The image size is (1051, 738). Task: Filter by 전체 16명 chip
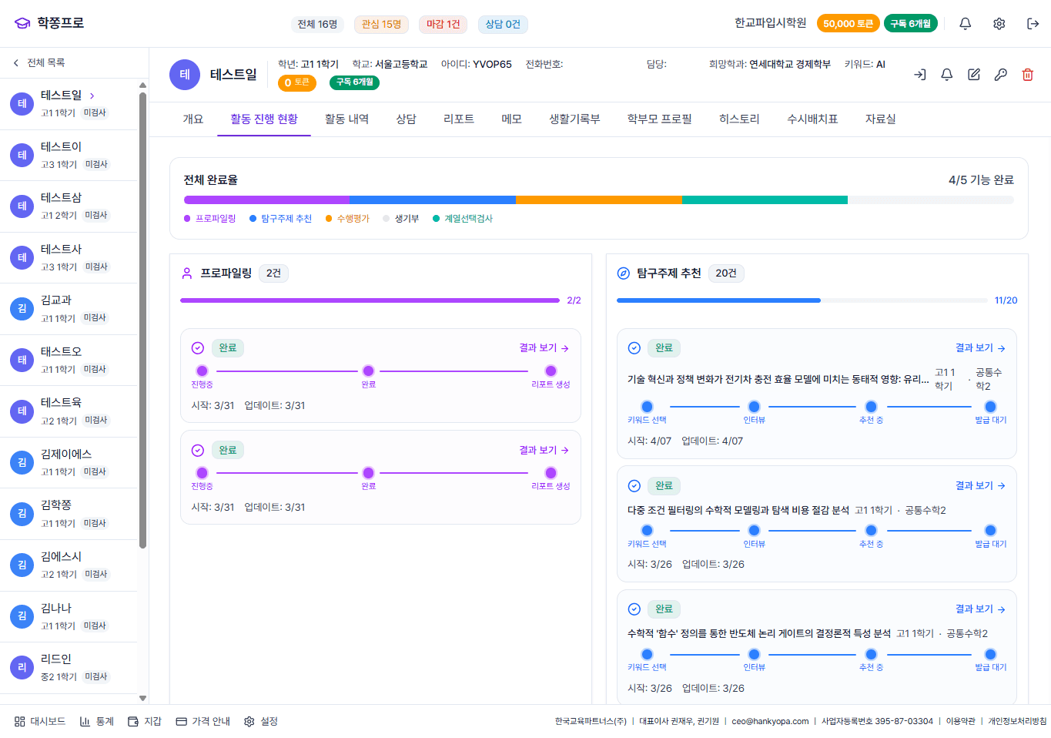click(x=318, y=25)
